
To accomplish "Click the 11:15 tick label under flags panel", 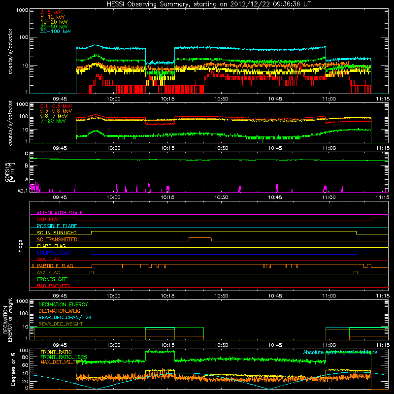I will click(x=383, y=296).
